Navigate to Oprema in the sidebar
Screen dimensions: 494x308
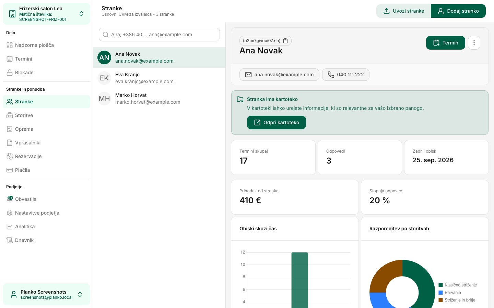point(46,129)
